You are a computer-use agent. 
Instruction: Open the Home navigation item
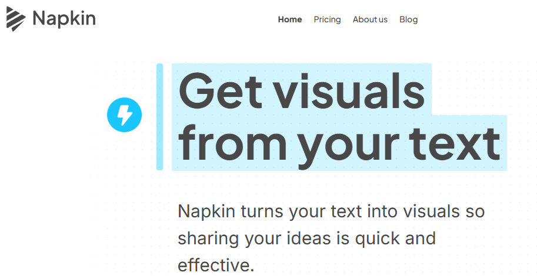(290, 19)
